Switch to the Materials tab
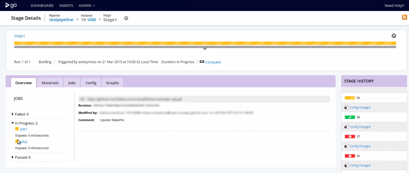Screen dimensions: 409x173 (50, 83)
